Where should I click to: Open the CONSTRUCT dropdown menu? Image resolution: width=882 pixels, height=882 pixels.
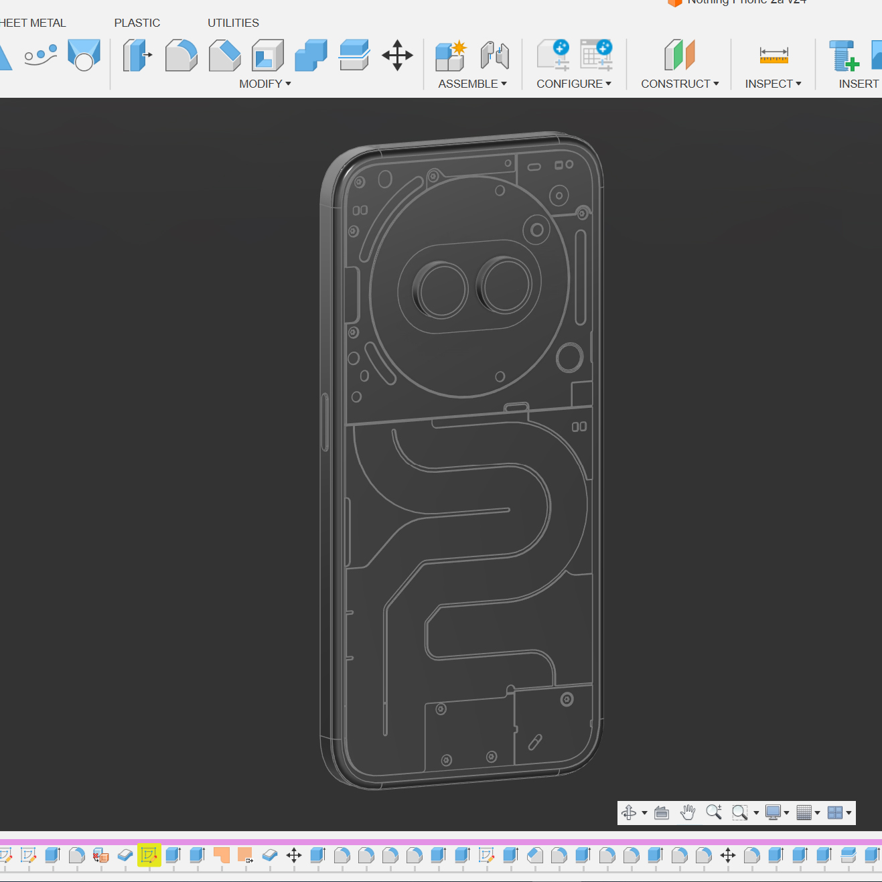coord(680,84)
